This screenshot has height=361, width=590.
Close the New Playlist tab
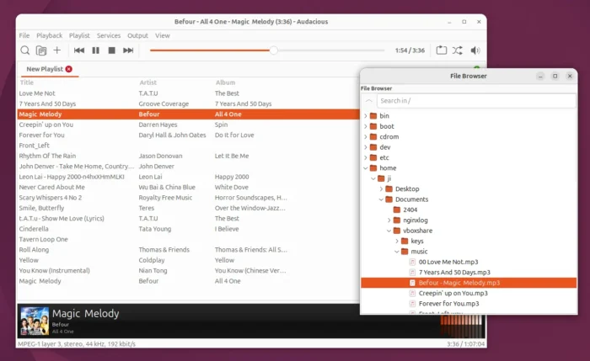69,69
